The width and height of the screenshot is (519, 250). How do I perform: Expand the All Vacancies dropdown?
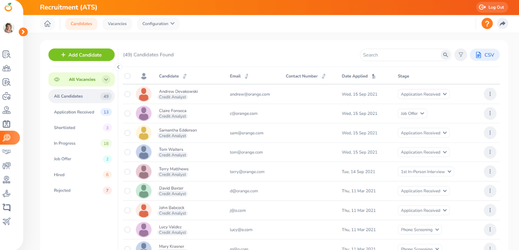click(x=105, y=79)
